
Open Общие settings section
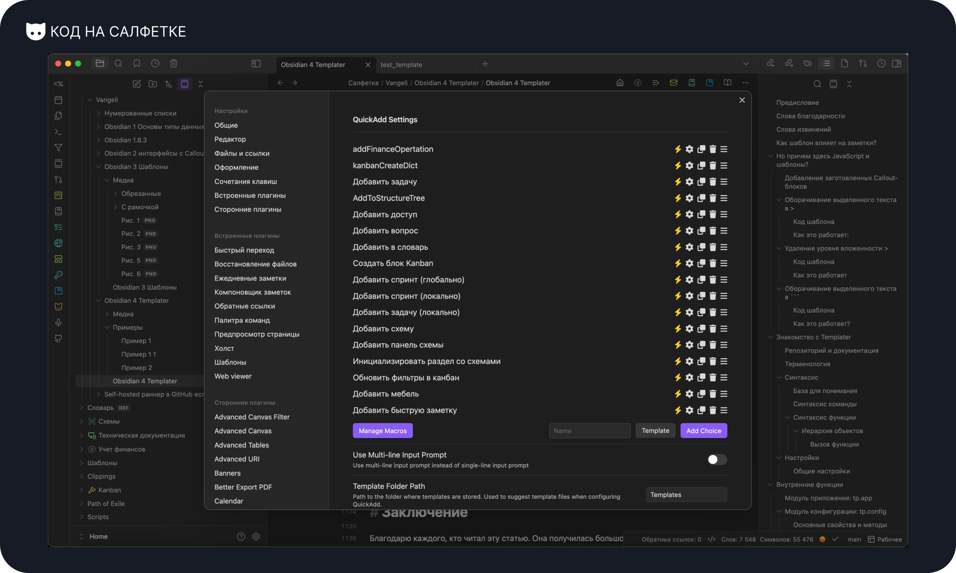click(226, 125)
